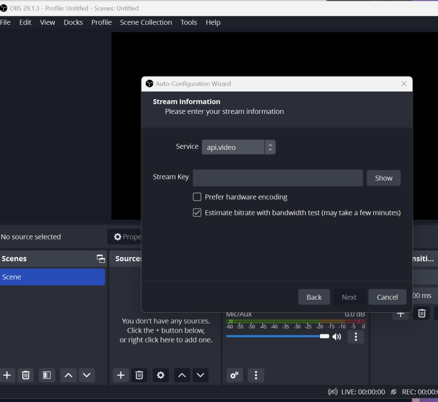Move source down arrow
The height and width of the screenshot is (402, 438).
200,375
